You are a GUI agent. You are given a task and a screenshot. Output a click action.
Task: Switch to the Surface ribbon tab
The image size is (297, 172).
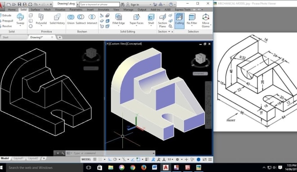tap(35, 9)
